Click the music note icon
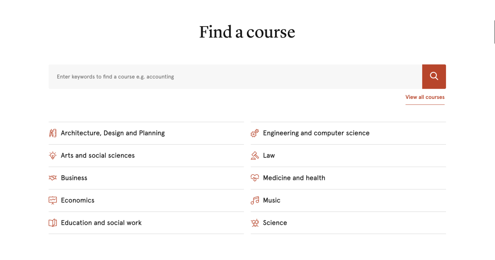 click(255, 200)
